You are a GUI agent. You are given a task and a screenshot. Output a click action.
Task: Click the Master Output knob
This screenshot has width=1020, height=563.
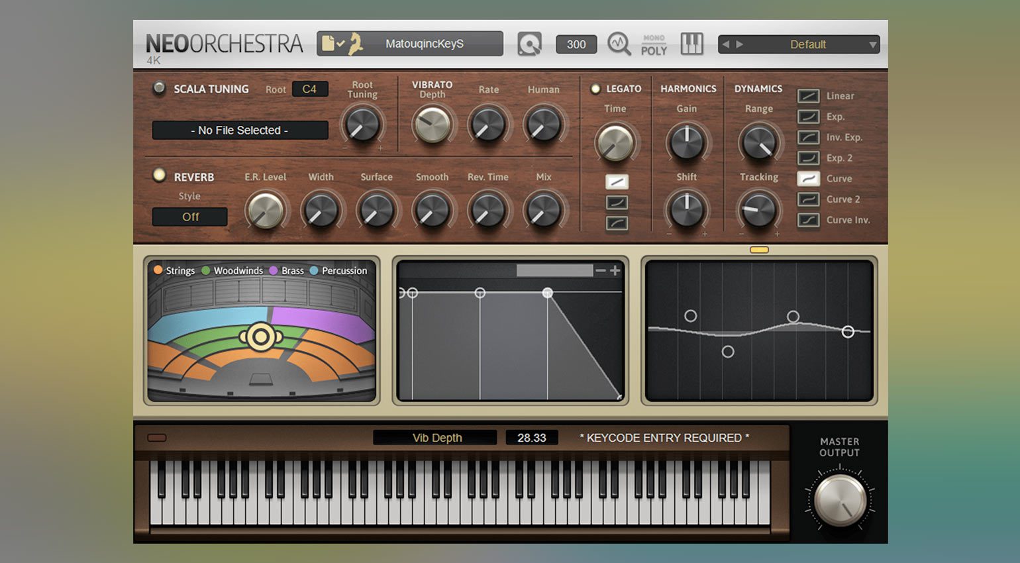pos(840,500)
